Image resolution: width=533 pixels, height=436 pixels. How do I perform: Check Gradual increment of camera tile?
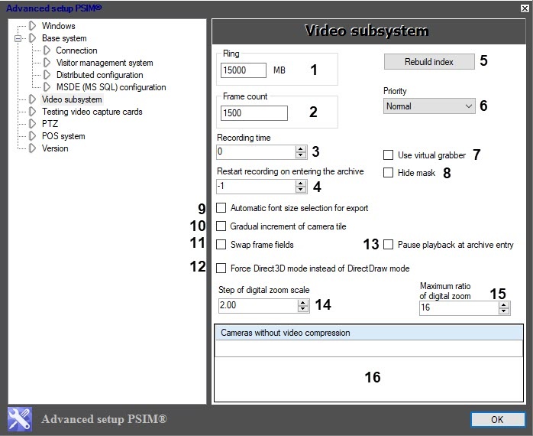click(x=221, y=226)
